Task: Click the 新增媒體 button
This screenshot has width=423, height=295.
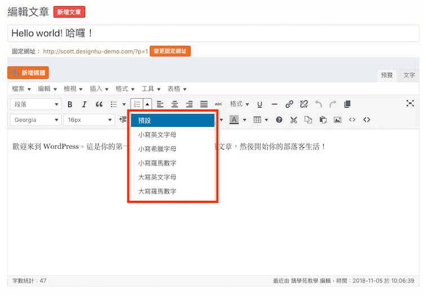Action: (28, 73)
